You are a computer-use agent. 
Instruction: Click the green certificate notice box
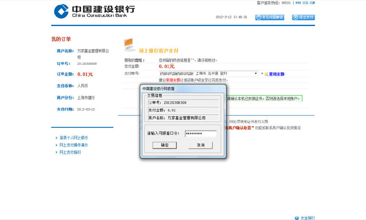pos(264,99)
